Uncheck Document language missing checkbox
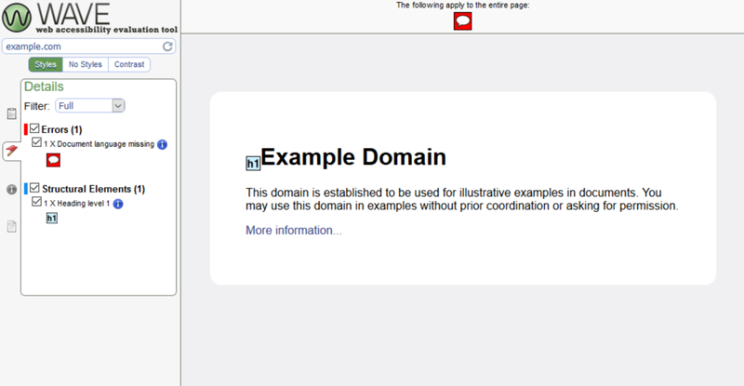Image resolution: width=744 pixels, height=386 pixels. (x=36, y=142)
